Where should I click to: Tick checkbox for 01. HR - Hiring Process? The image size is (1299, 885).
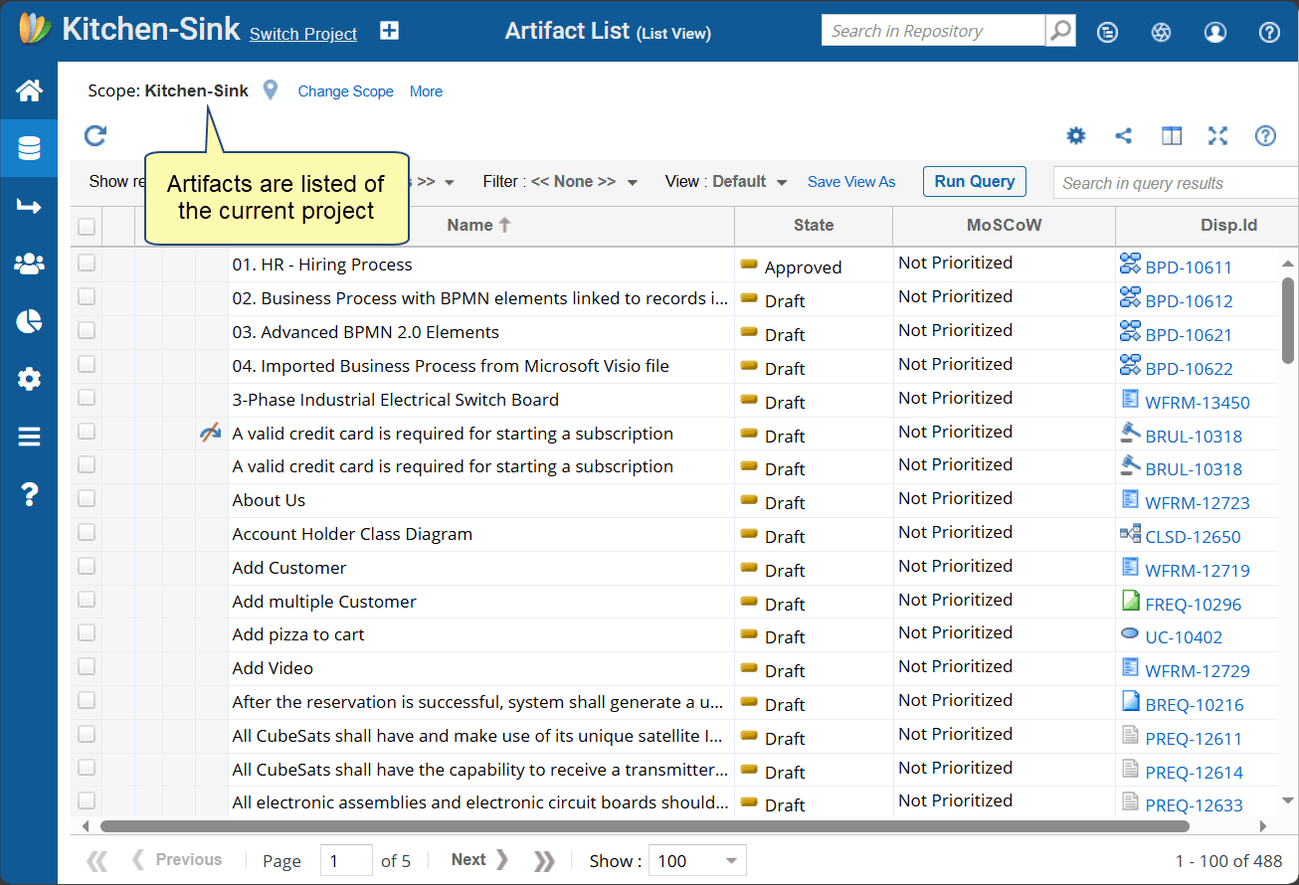(87, 263)
